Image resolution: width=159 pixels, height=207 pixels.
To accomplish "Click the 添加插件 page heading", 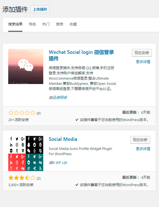I will click(15, 9).
